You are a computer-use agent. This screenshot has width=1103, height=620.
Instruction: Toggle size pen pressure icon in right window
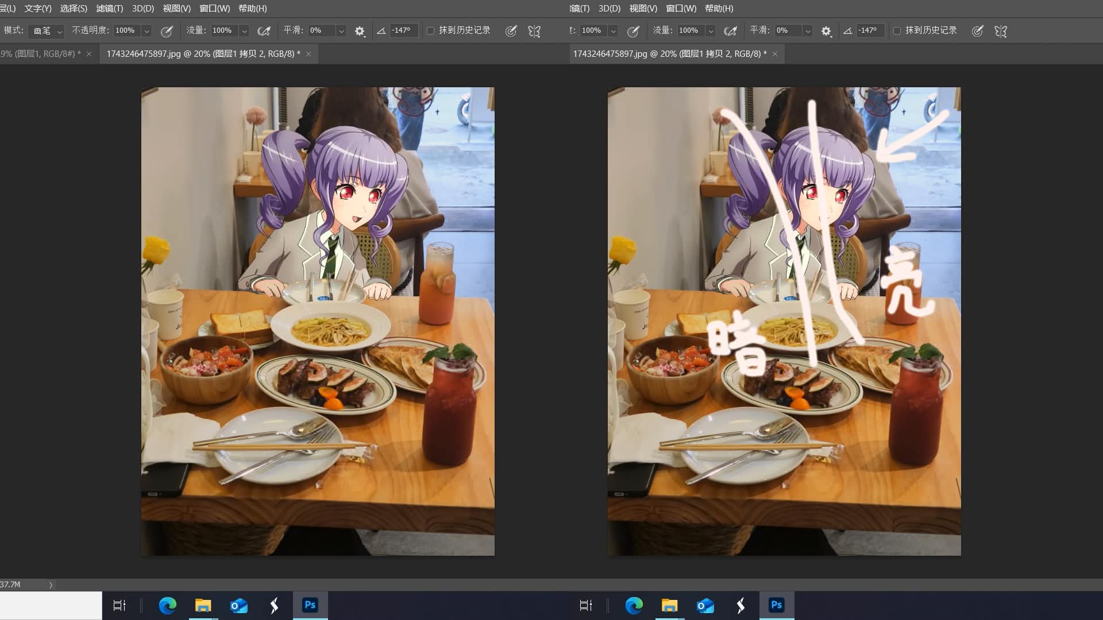click(x=977, y=31)
